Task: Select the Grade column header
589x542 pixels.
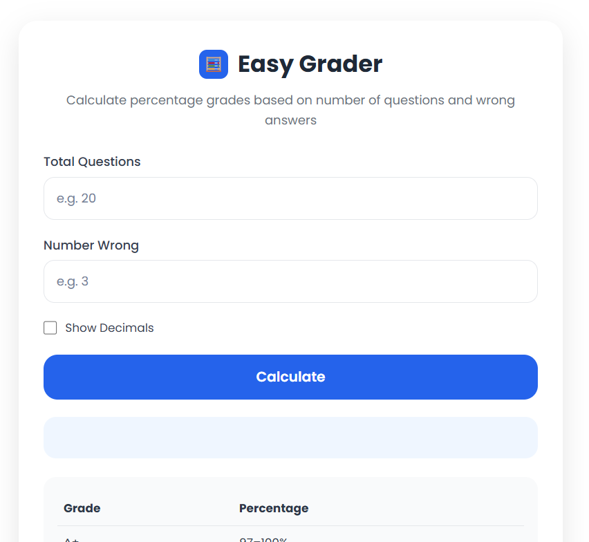Action: (82, 507)
